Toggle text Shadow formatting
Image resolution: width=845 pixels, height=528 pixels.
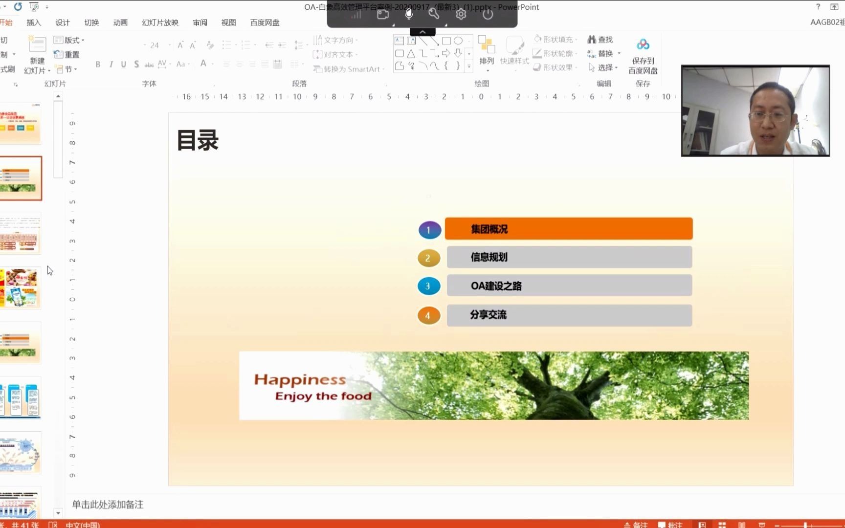coord(136,64)
